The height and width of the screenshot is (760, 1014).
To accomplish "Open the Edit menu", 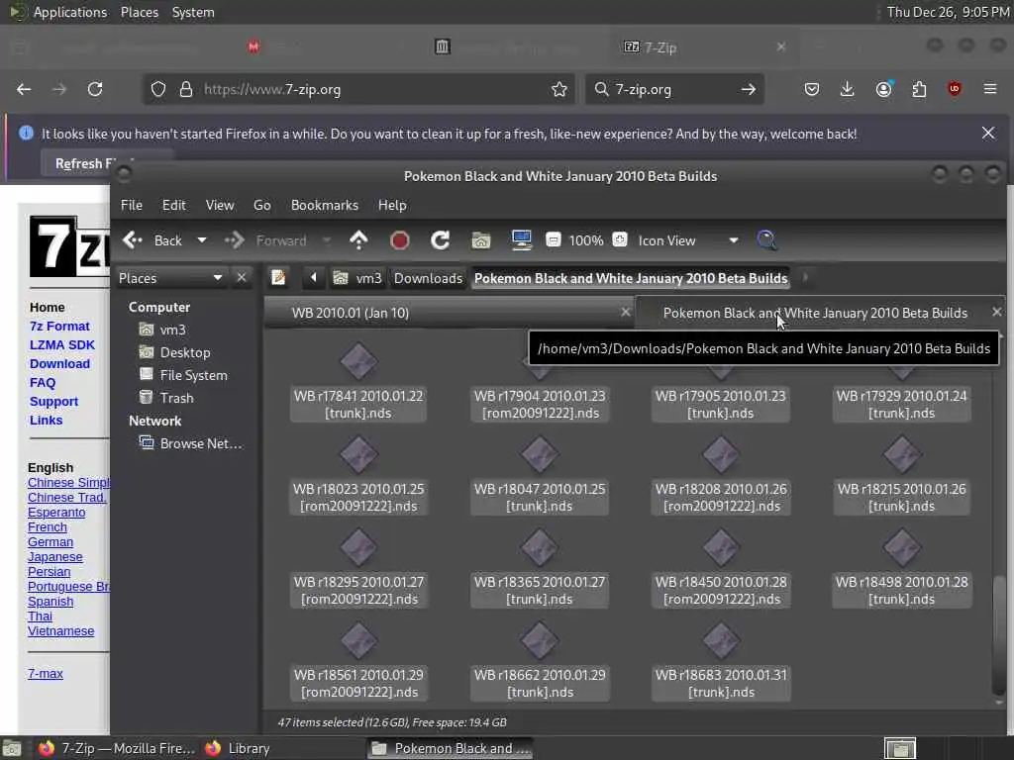I will pos(174,205).
